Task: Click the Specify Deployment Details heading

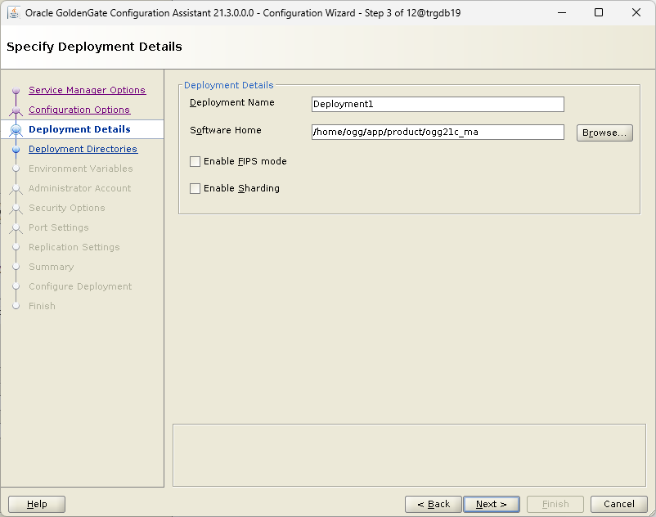Action: [x=95, y=47]
